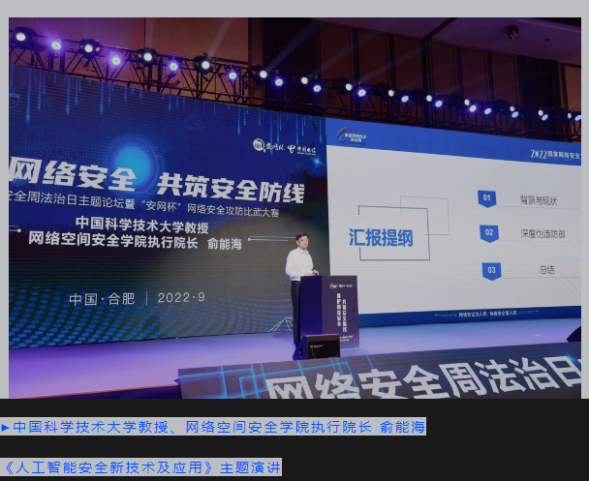Image resolution: width=589 pixels, height=481 pixels.
Task: Click the 深度伪造防御 outline item
Action: [542, 234]
